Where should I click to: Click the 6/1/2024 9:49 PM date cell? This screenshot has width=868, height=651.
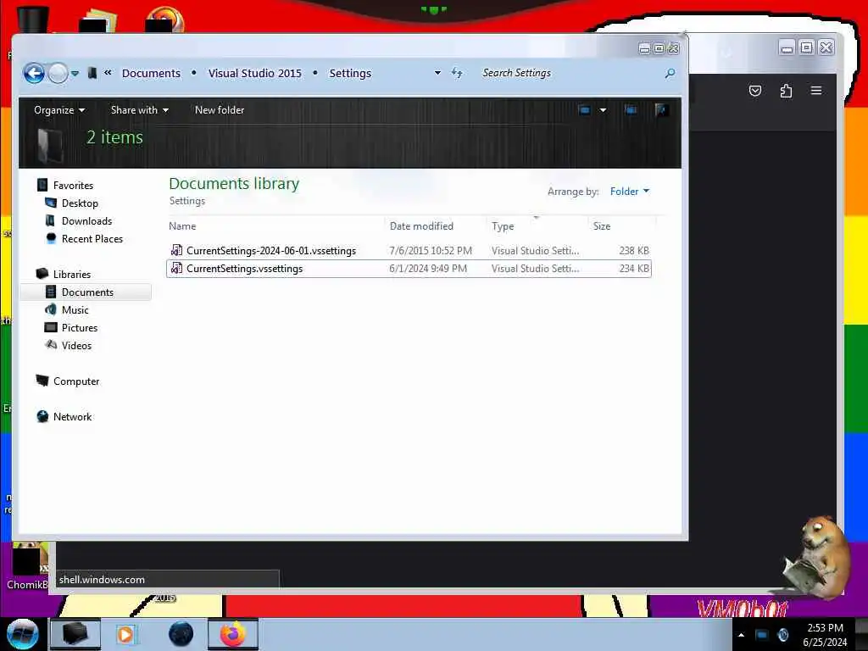point(428,269)
